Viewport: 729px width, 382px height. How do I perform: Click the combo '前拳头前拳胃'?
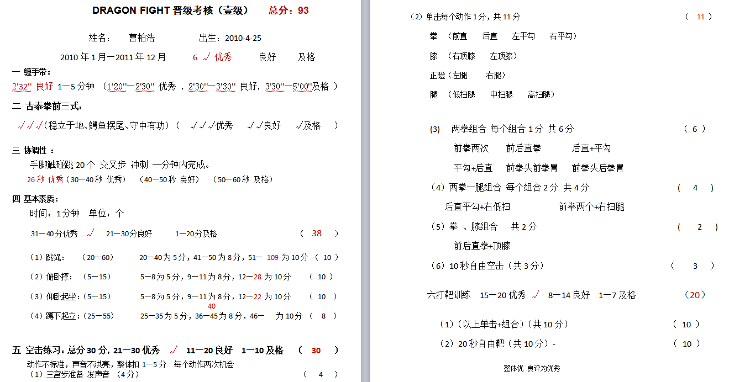(x=532, y=168)
